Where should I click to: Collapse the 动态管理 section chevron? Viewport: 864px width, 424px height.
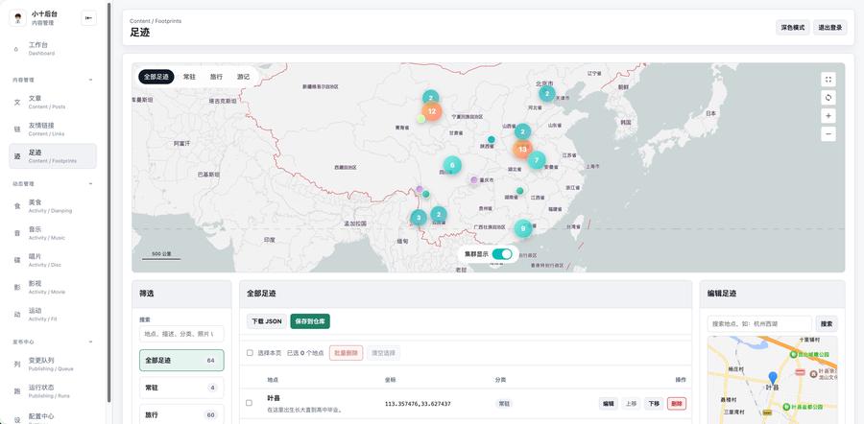[91, 184]
